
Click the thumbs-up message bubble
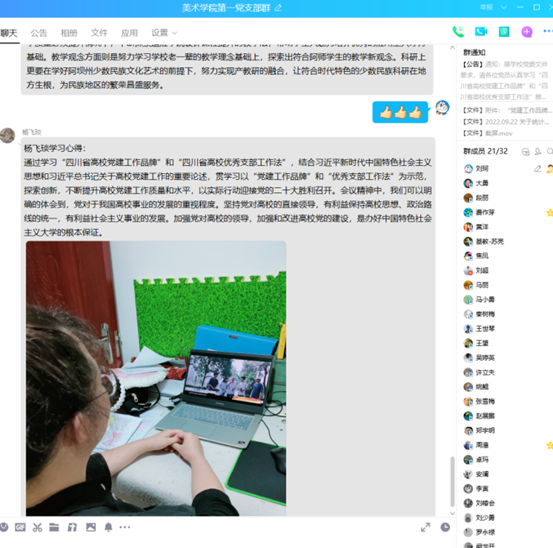click(x=400, y=112)
